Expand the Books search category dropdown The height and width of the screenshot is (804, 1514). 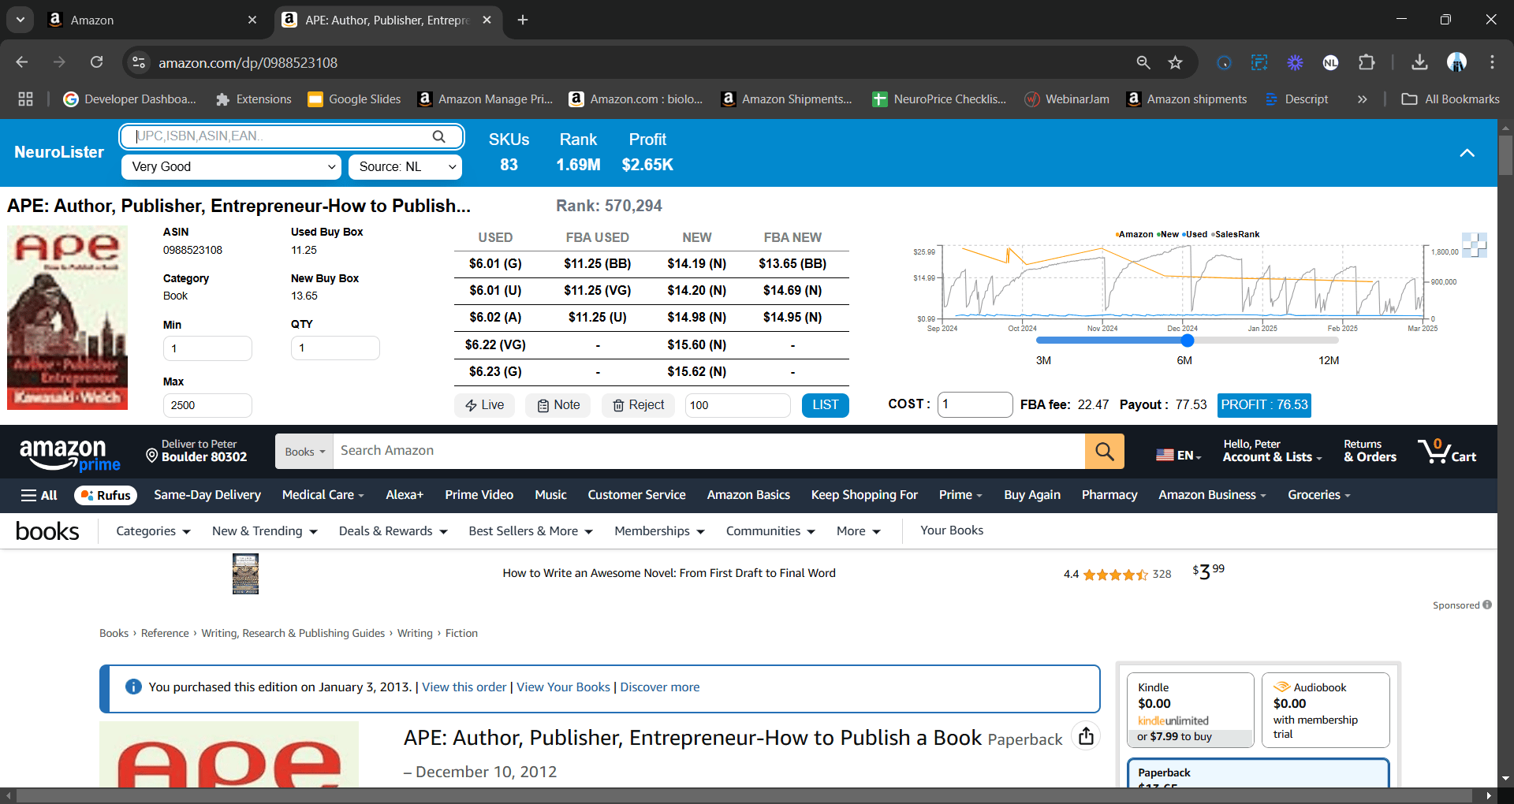tap(304, 452)
